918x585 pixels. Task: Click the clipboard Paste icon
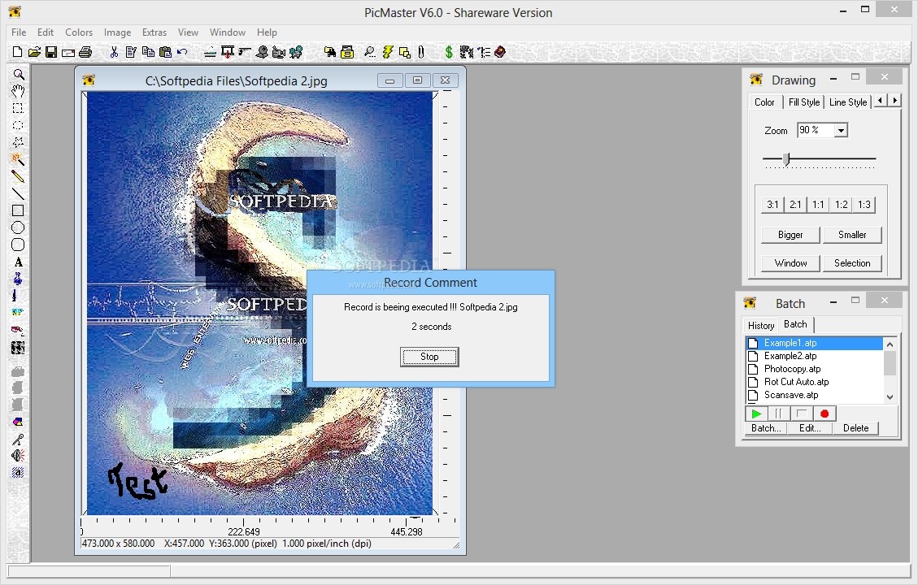click(x=166, y=52)
